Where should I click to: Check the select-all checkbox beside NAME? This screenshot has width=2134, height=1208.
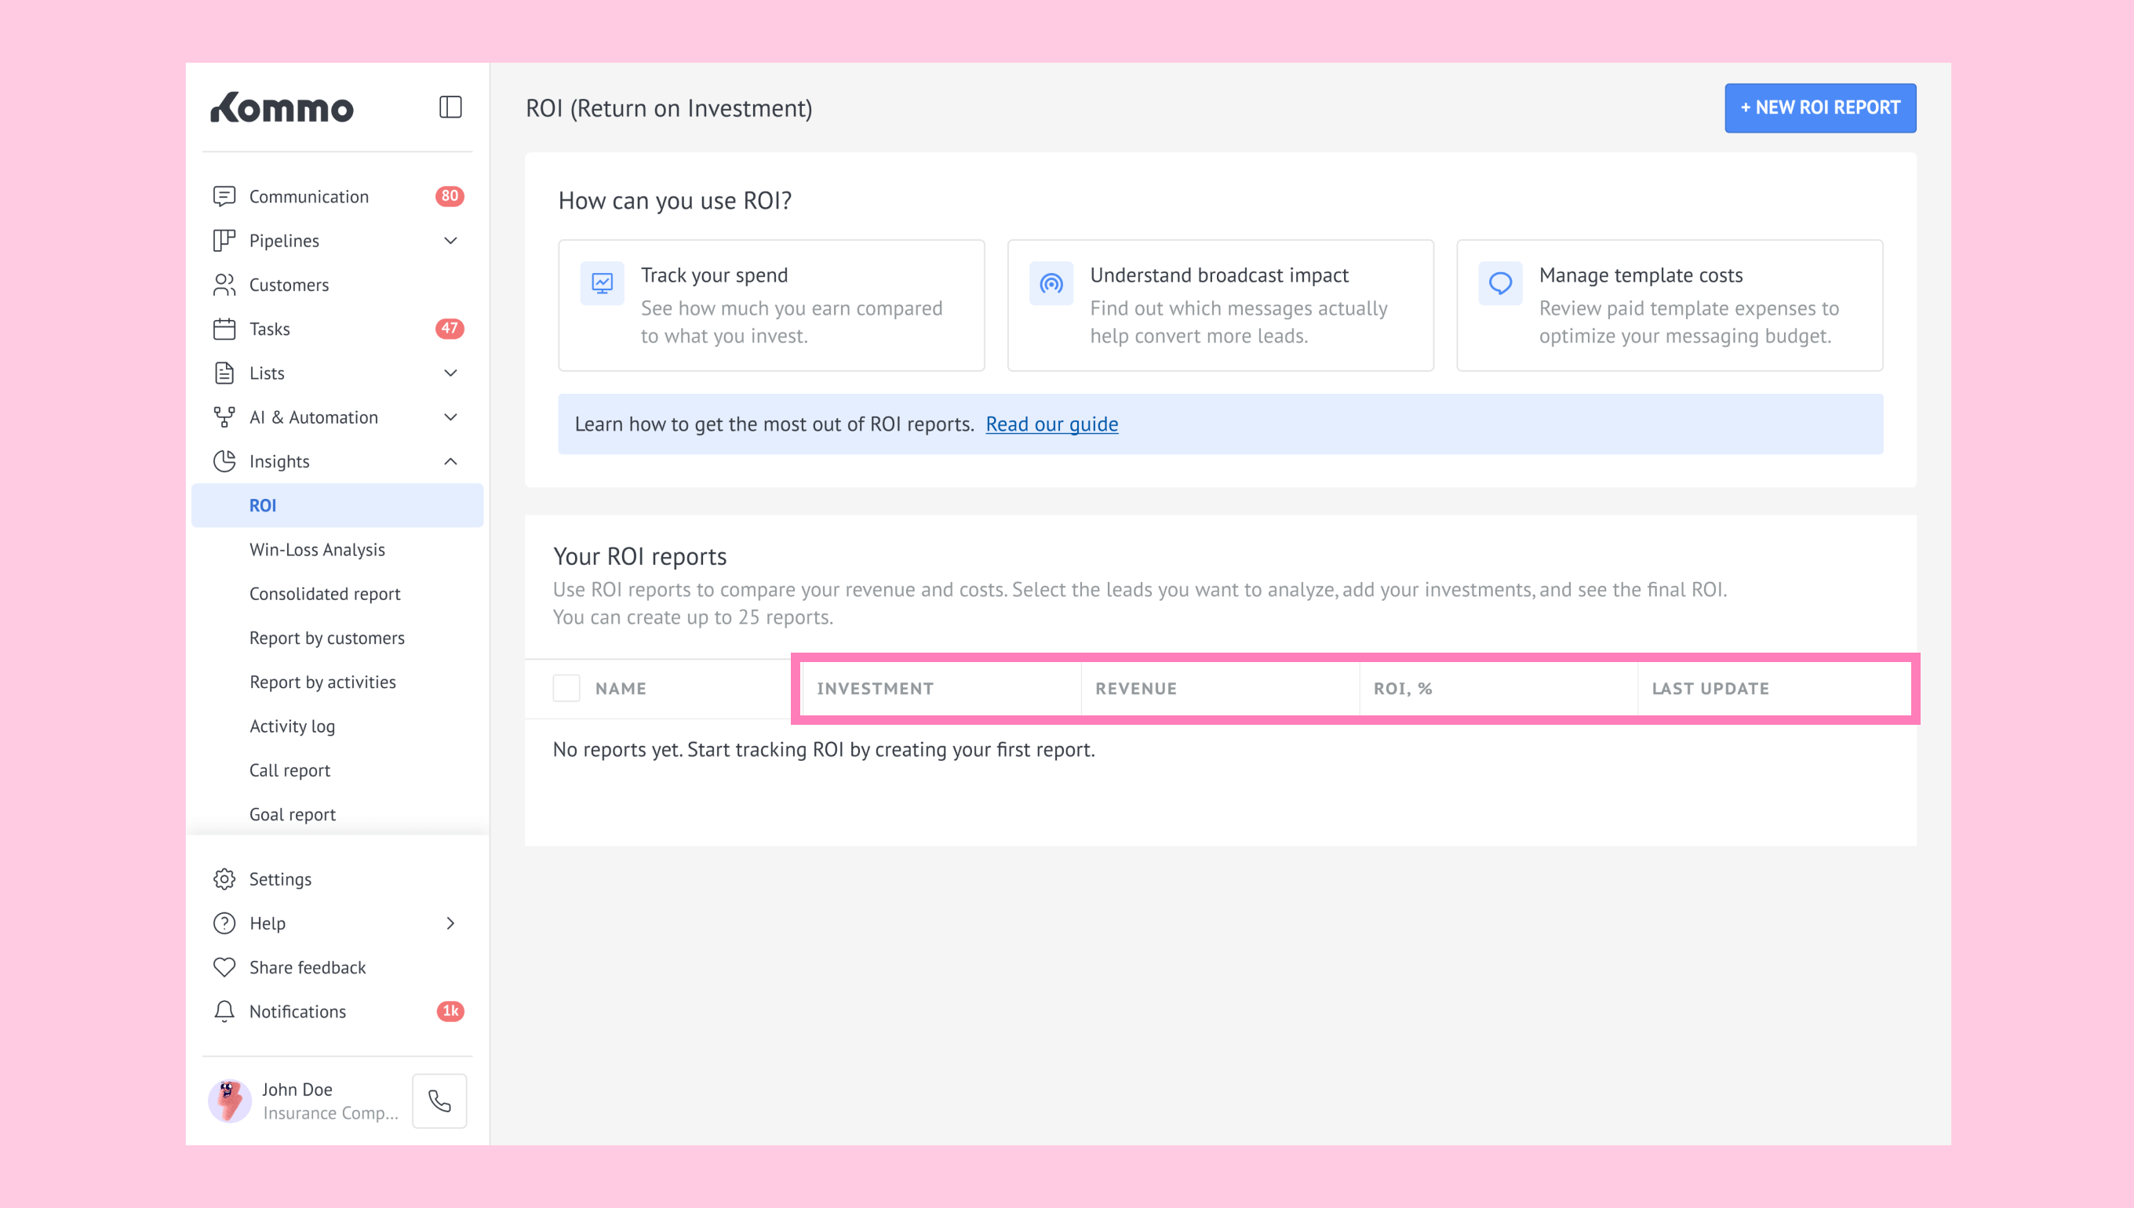tap(566, 688)
